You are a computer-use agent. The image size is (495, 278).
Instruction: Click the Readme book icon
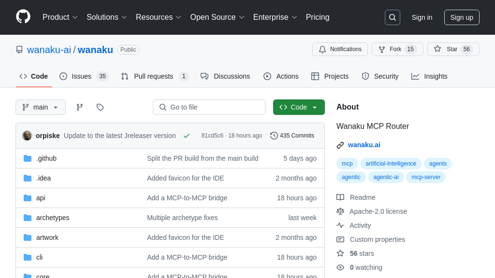point(340,197)
